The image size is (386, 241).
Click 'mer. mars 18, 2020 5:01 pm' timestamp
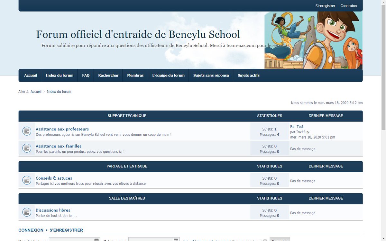coord(313,137)
